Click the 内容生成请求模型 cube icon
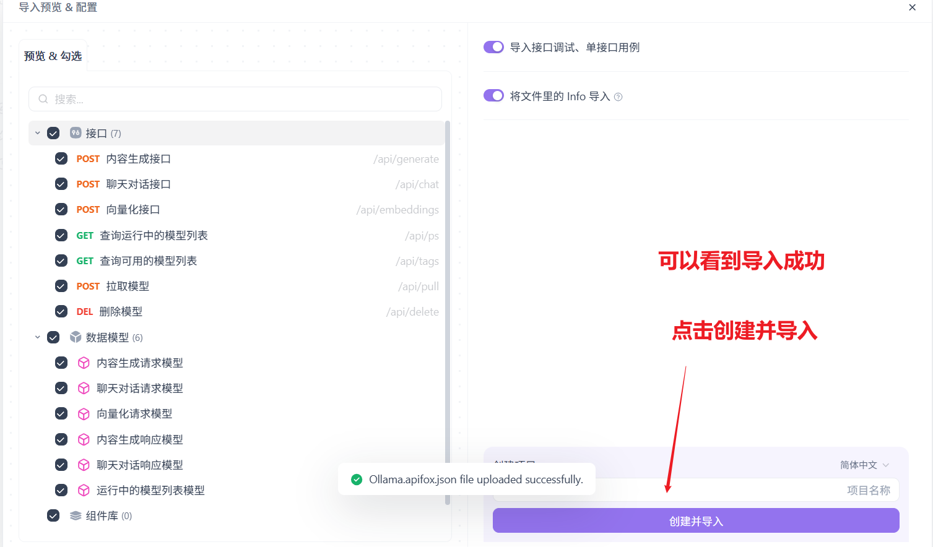933x547 pixels. (84, 363)
